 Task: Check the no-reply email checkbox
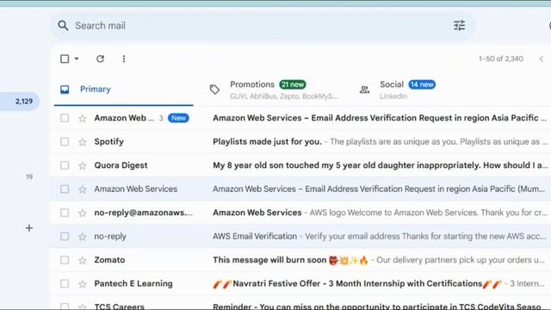(x=65, y=236)
